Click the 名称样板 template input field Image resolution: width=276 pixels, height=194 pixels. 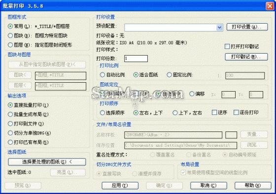[x=173, y=135]
